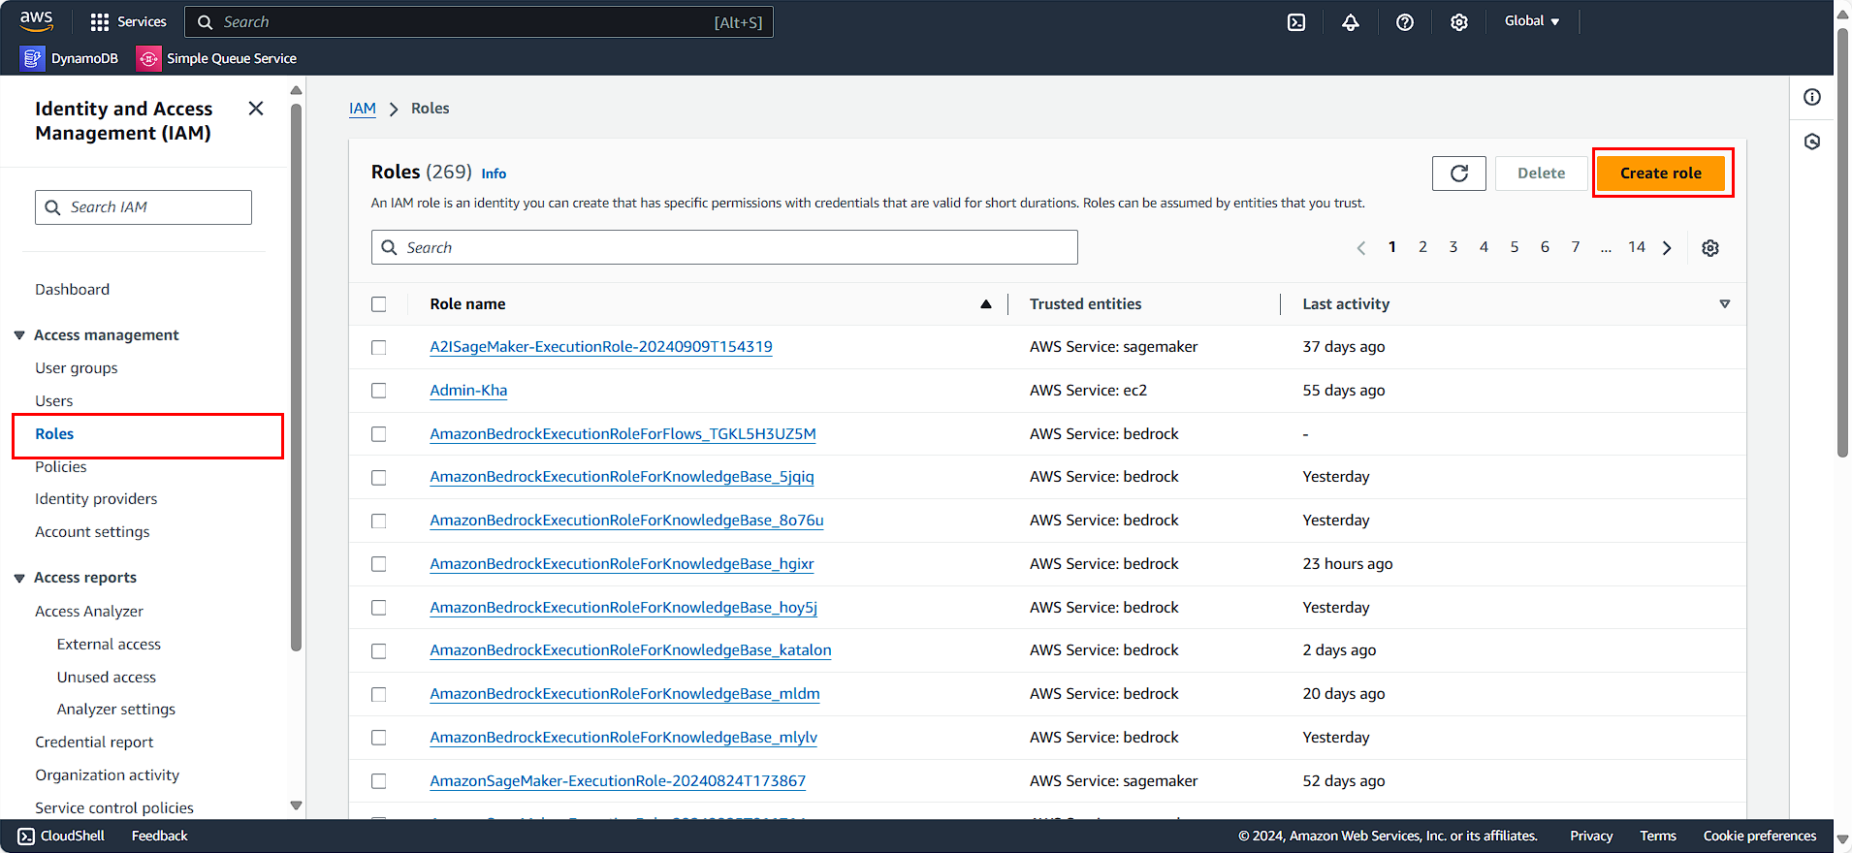Open CloudShell from the top bar icon
This screenshot has height=853, width=1852.
pyautogui.click(x=1296, y=22)
